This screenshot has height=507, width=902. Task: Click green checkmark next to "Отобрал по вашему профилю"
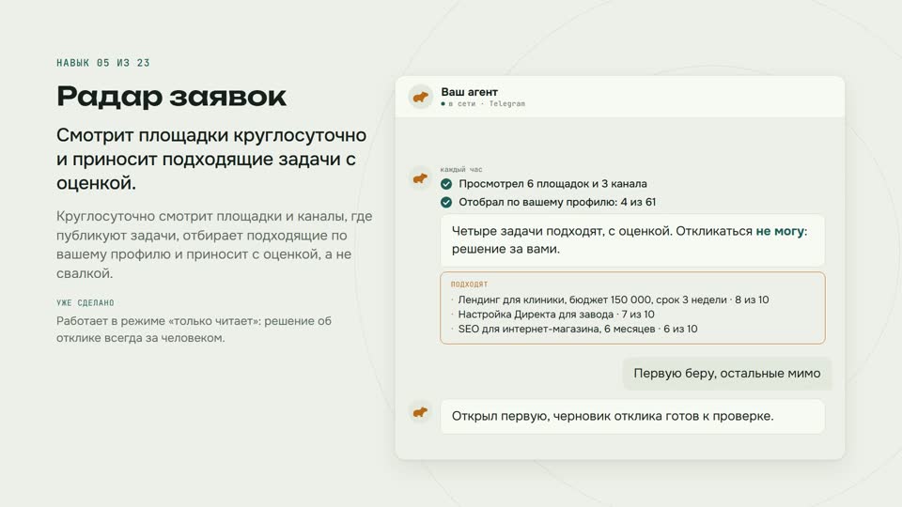446,203
